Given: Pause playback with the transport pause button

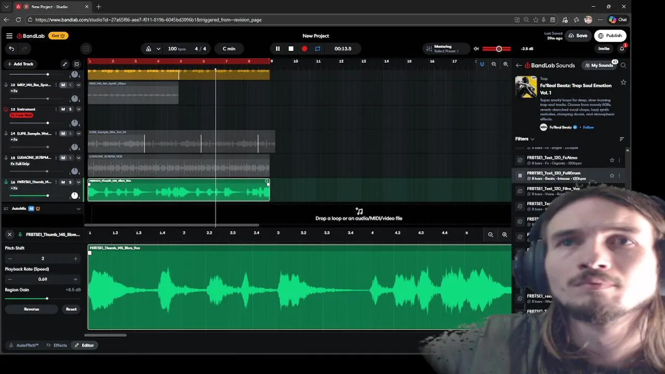Looking at the screenshot, I should [x=277, y=49].
